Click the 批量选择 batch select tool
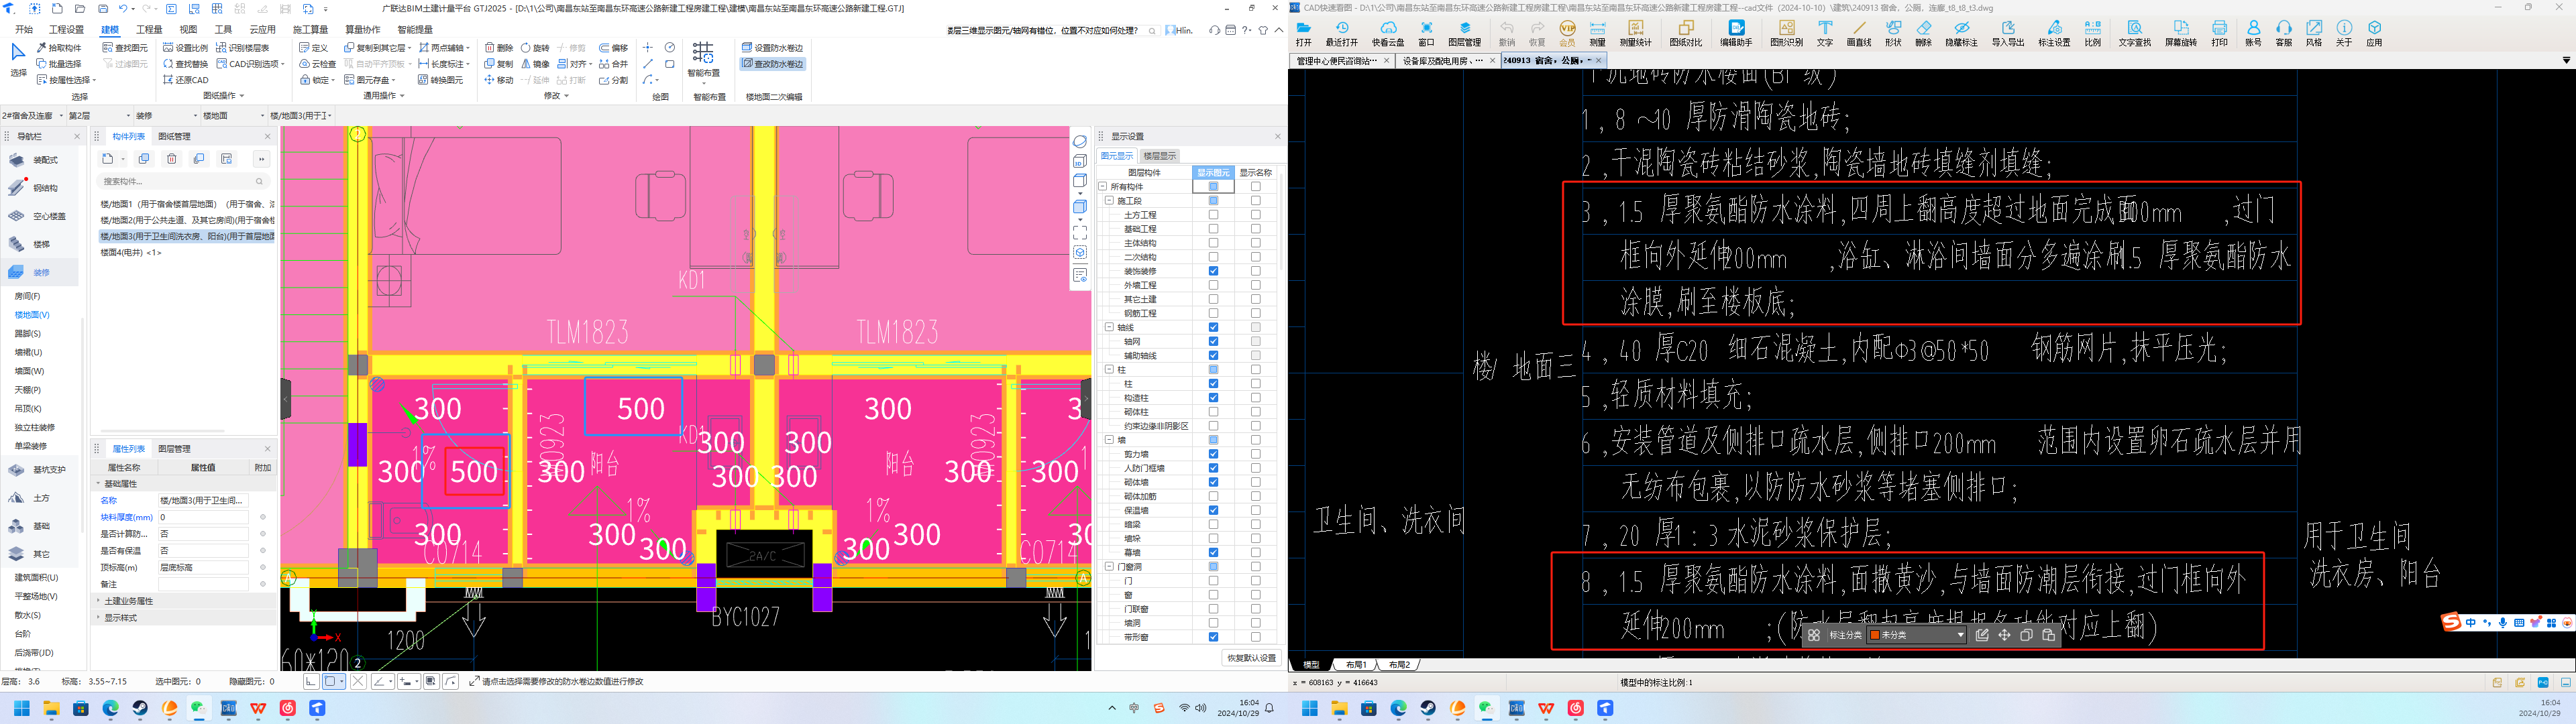2576x724 pixels. 59,64
